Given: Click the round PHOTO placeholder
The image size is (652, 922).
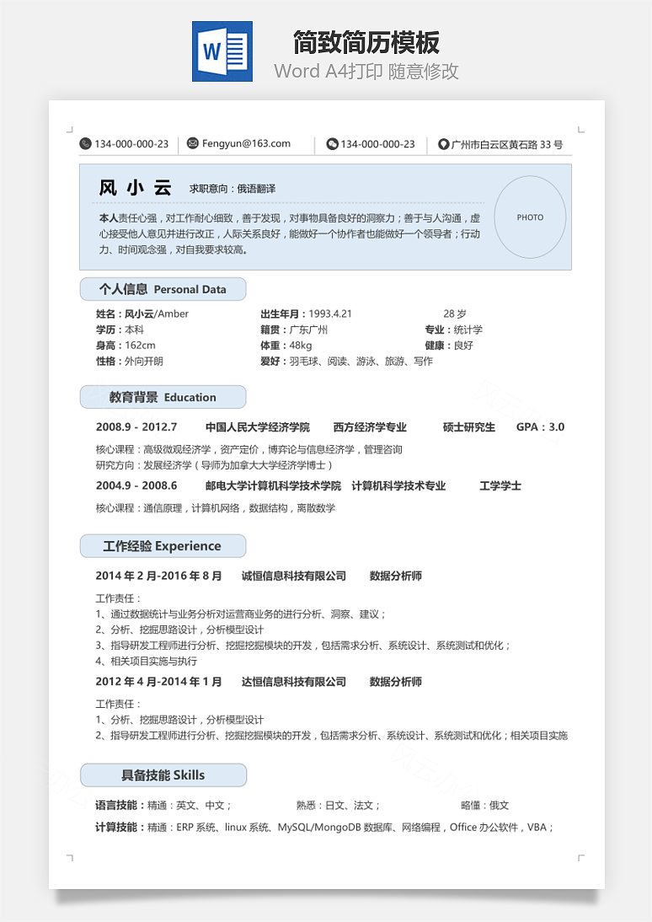Looking at the screenshot, I should point(530,217).
